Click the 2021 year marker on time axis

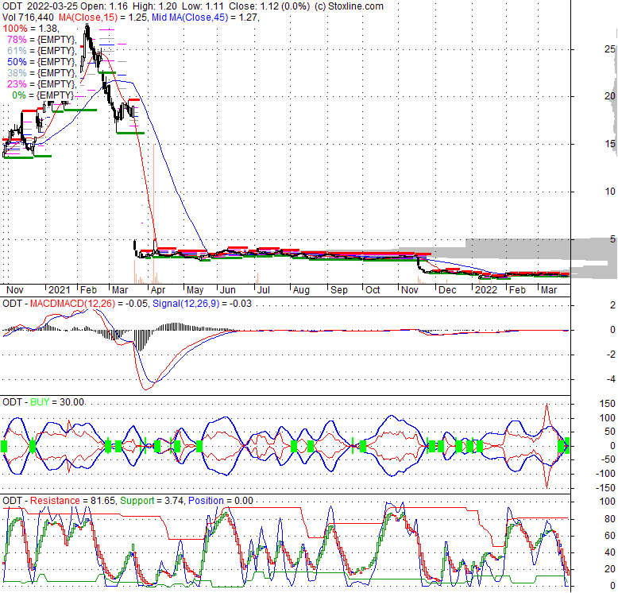click(59, 291)
